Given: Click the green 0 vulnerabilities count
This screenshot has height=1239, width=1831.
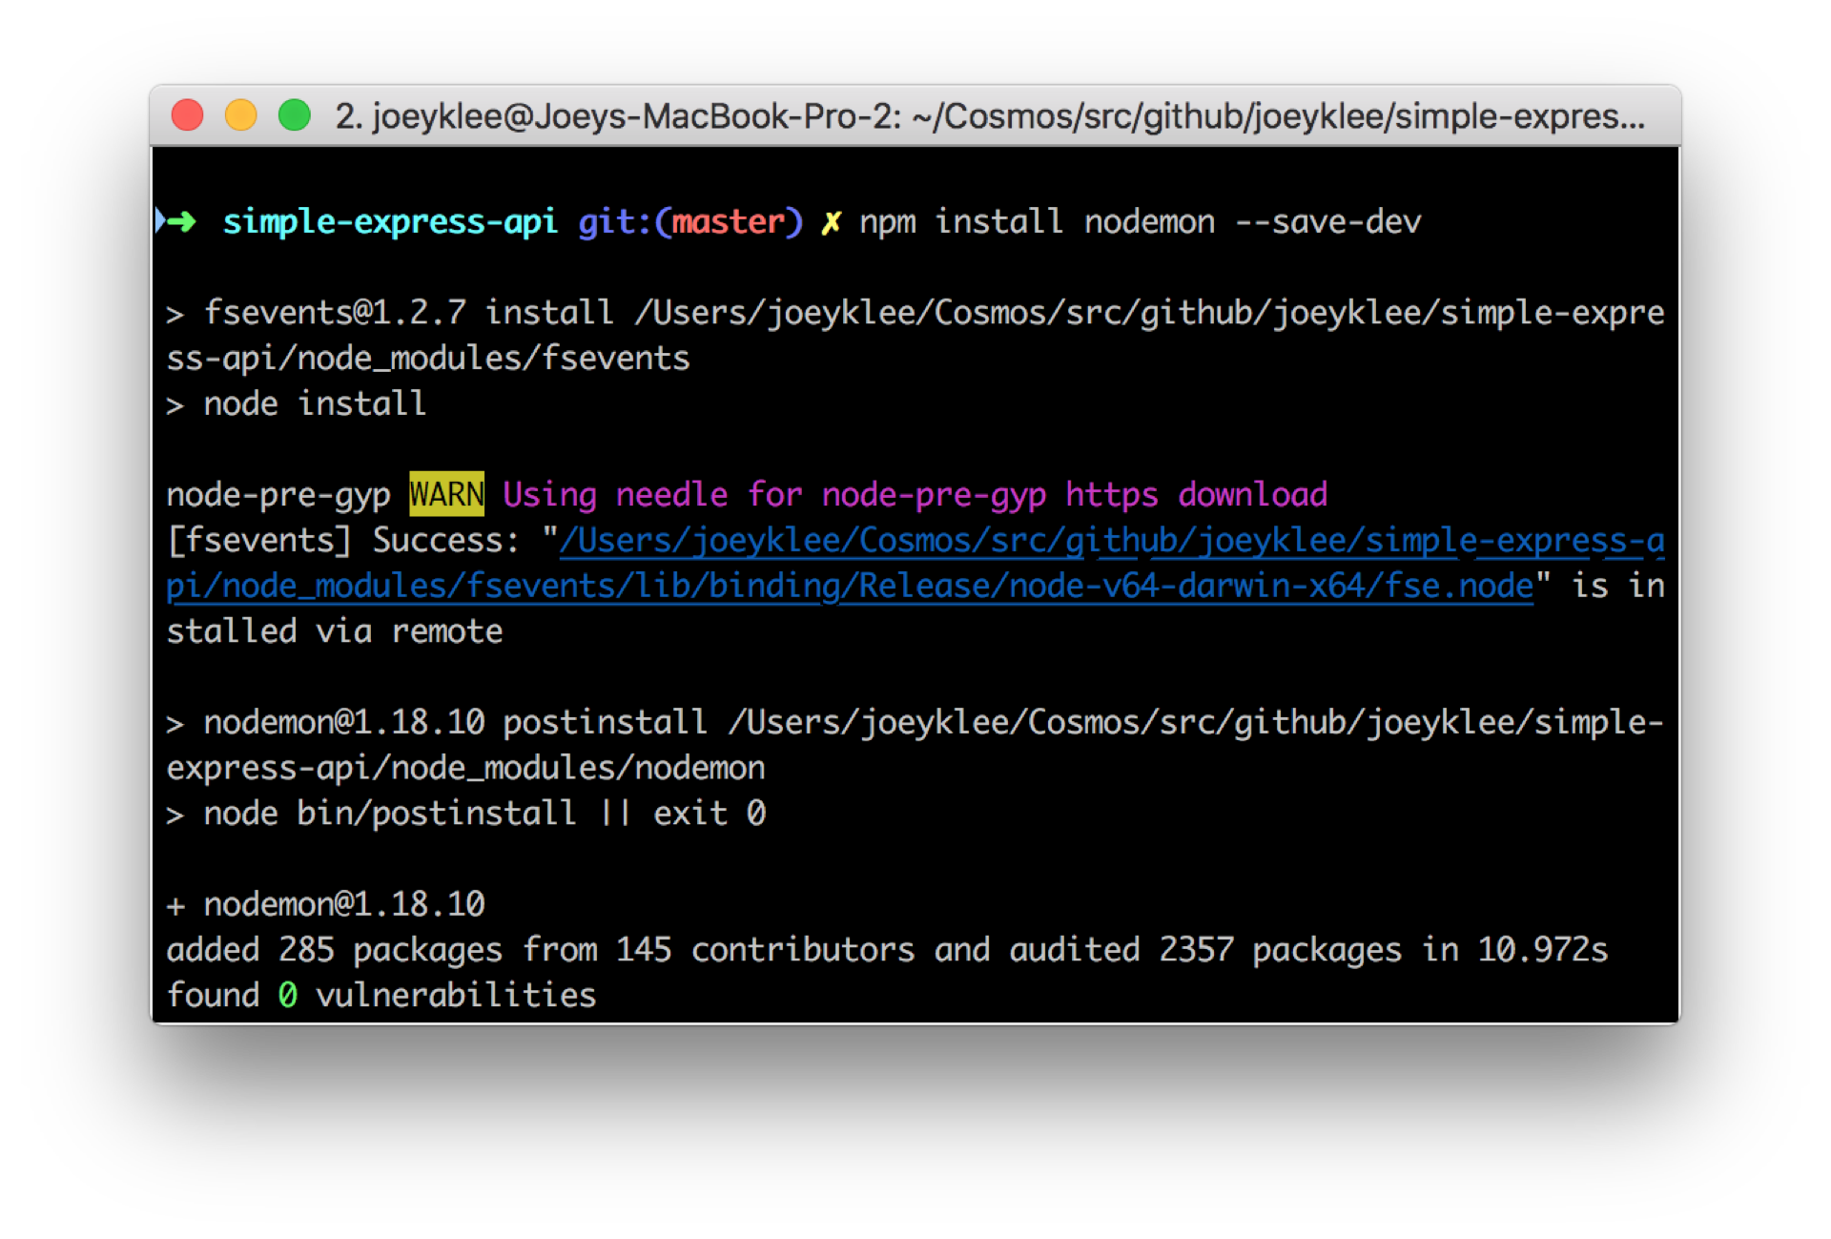Looking at the screenshot, I should (287, 995).
